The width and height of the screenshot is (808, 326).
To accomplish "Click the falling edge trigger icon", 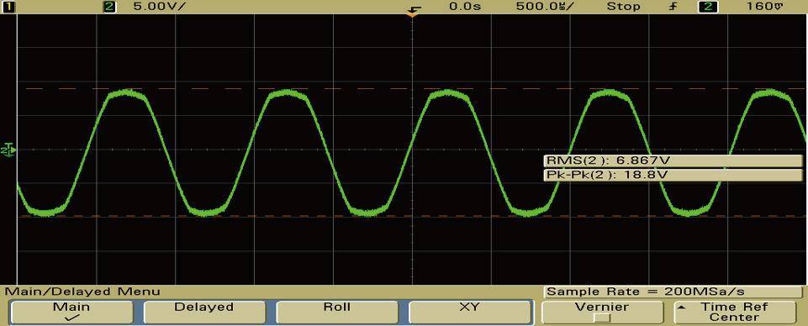I will click(x=414, y=8).
